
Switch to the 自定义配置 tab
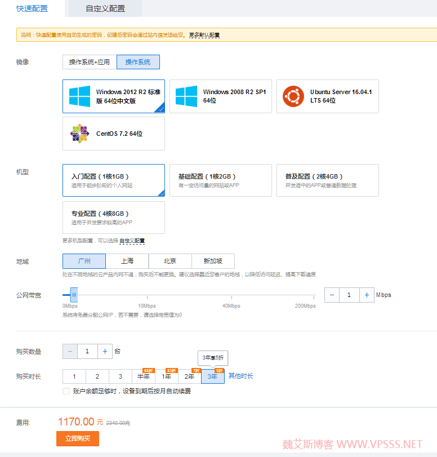point(105,8)
